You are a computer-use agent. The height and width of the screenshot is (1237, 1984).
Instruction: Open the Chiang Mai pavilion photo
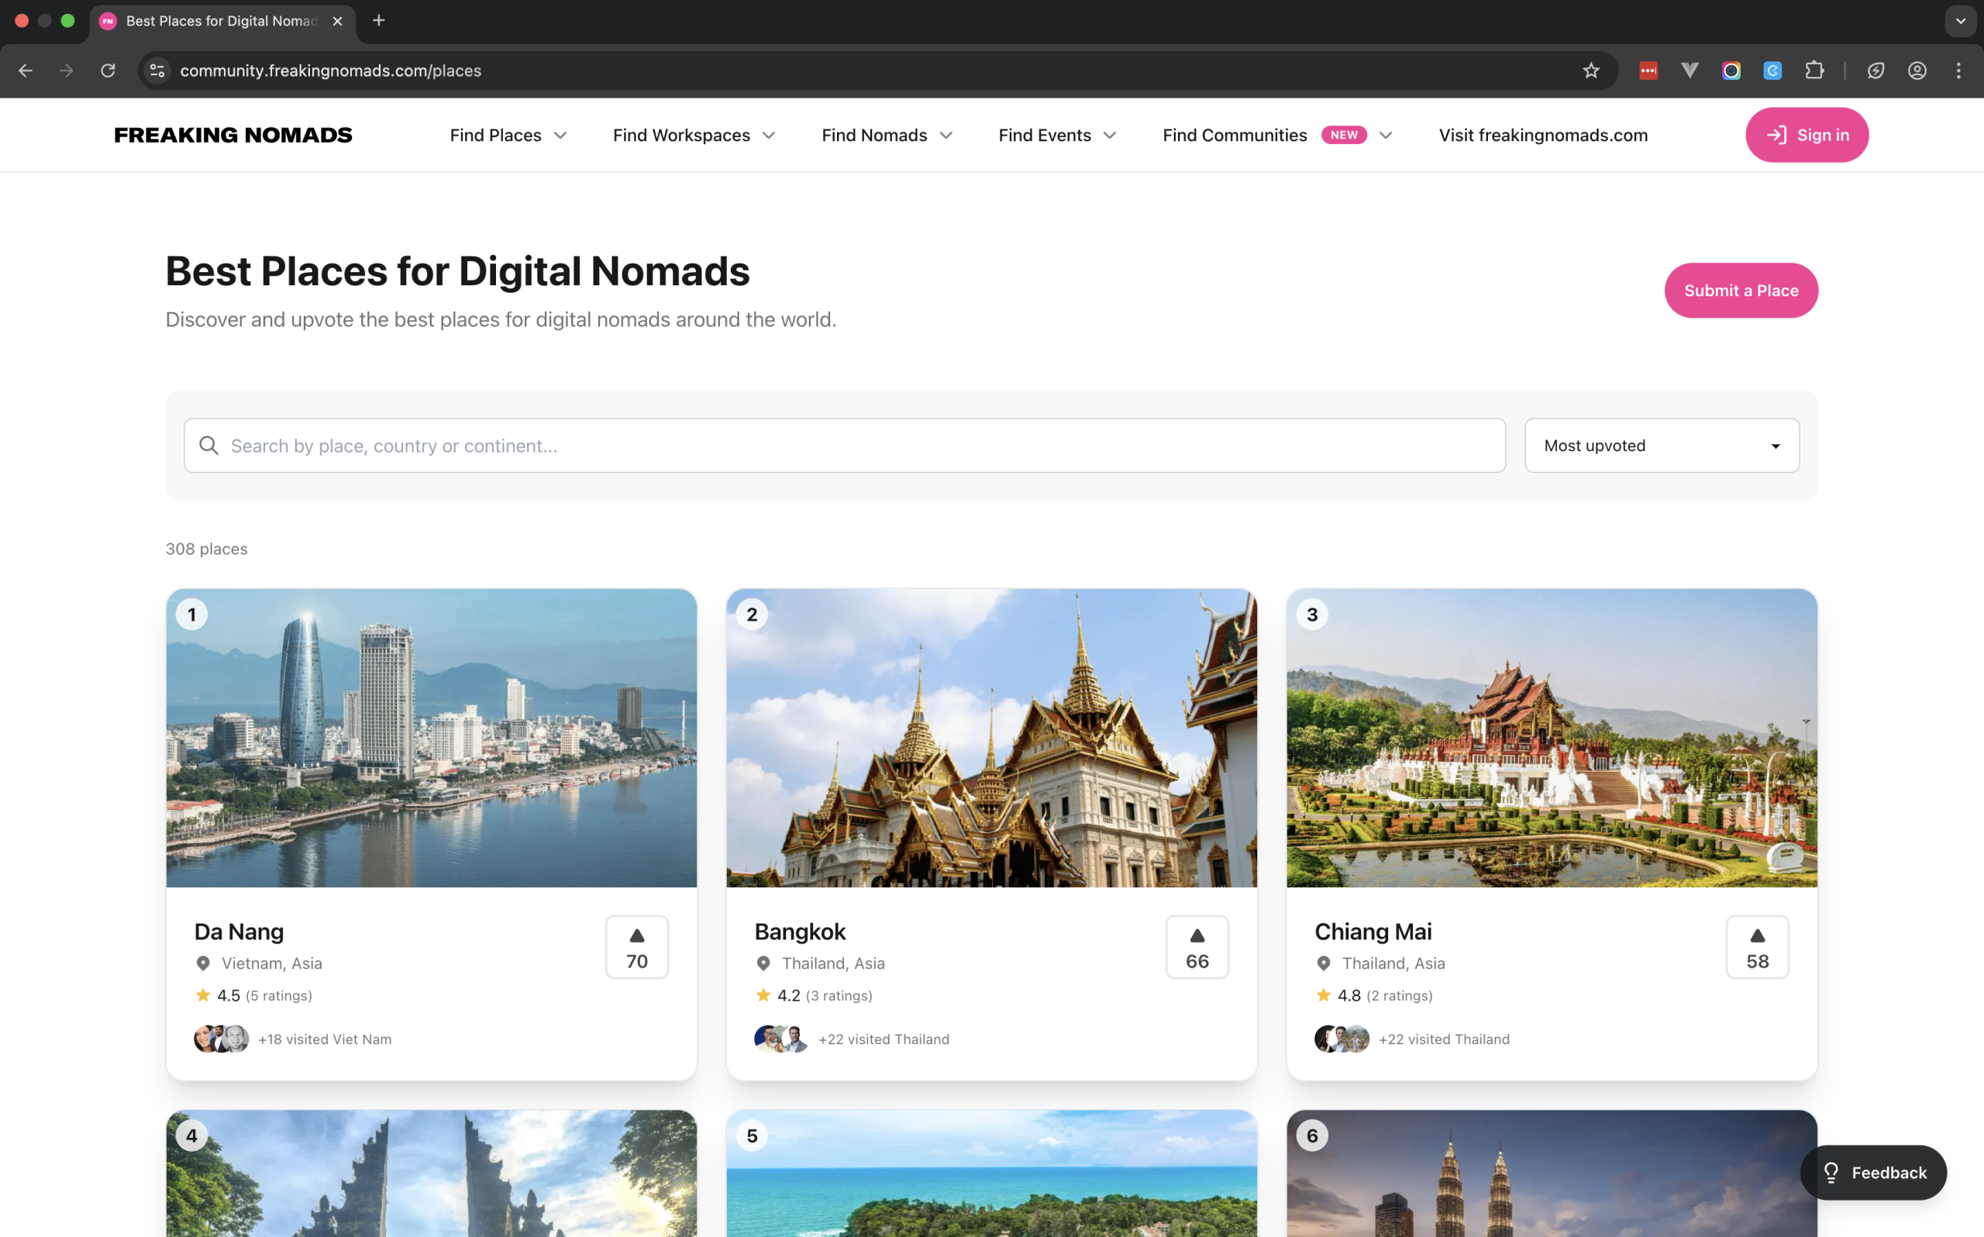(x=1552, y=738)
